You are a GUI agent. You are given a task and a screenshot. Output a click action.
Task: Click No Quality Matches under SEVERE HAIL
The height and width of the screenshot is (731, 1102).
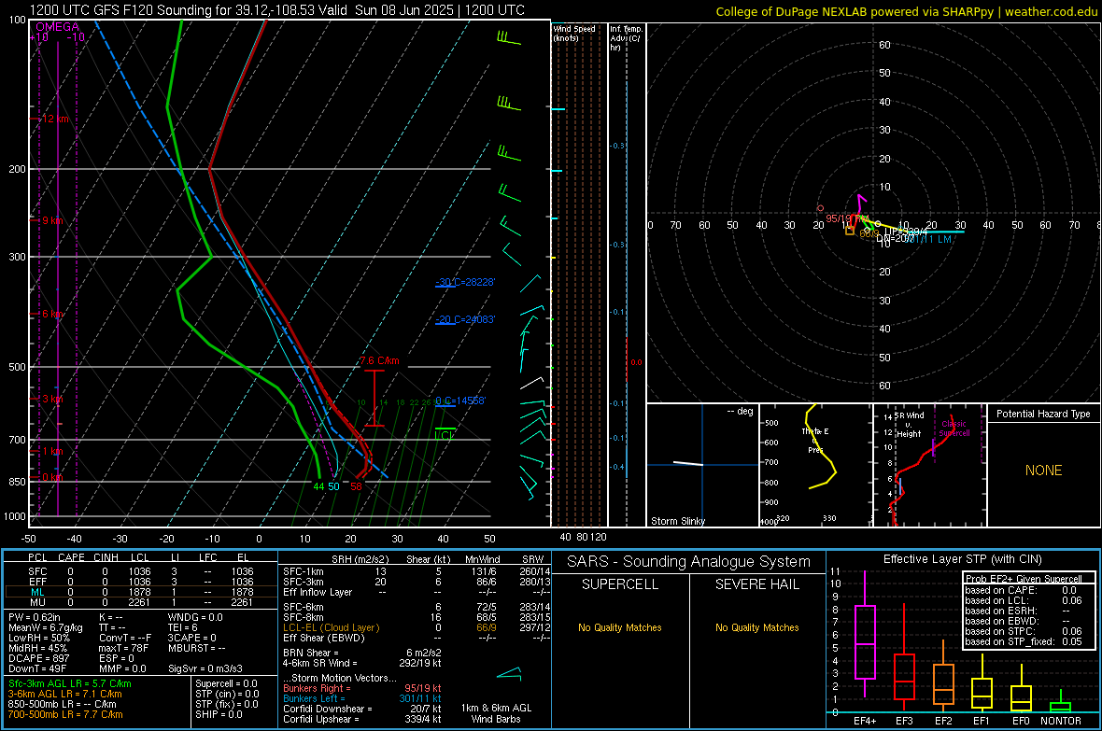tap(756, 627)
